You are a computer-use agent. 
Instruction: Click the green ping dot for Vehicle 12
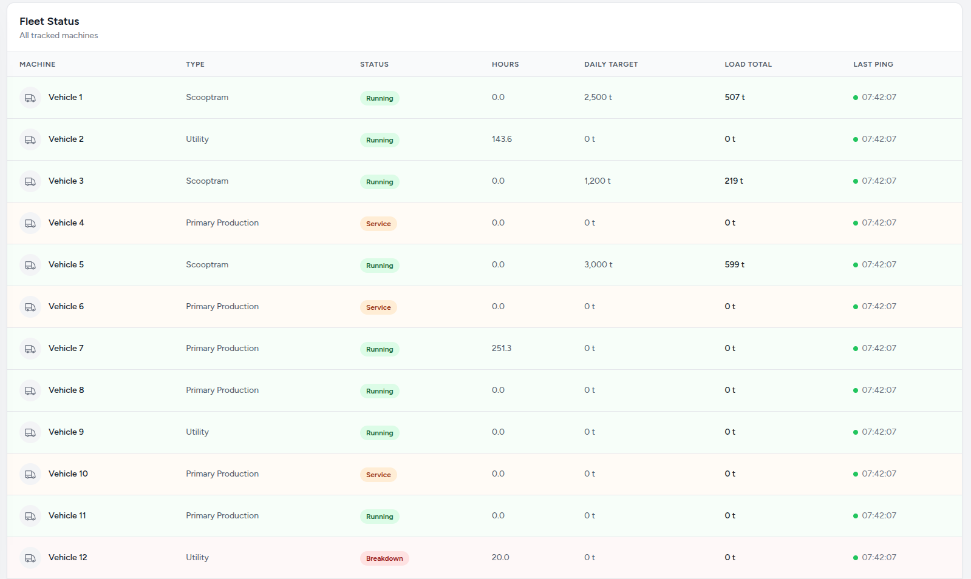point(856,558)
